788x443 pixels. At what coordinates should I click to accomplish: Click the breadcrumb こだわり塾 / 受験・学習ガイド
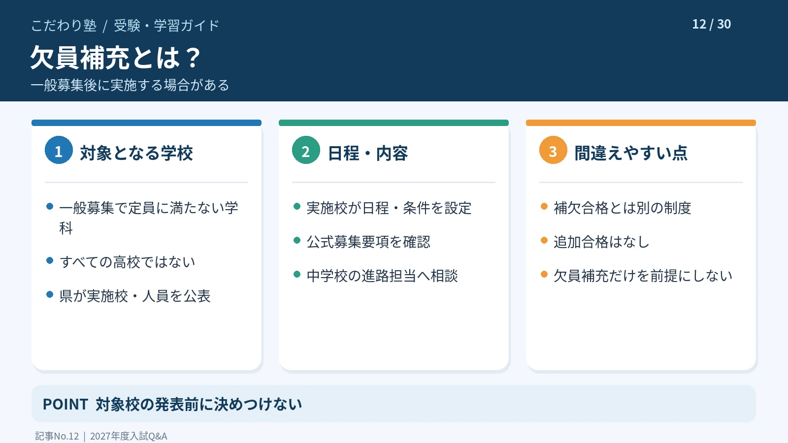click(125, 26)
